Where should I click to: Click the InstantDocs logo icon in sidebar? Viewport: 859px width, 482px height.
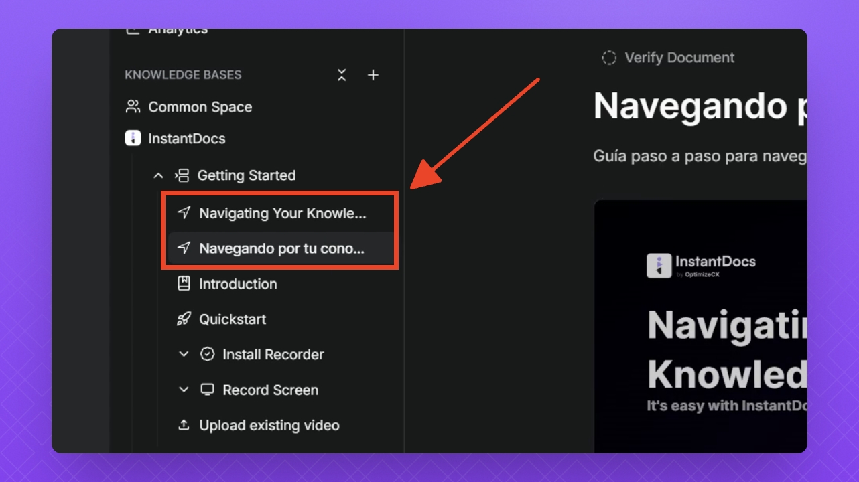(x=133, y=139)
